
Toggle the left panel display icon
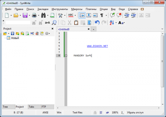82,15
